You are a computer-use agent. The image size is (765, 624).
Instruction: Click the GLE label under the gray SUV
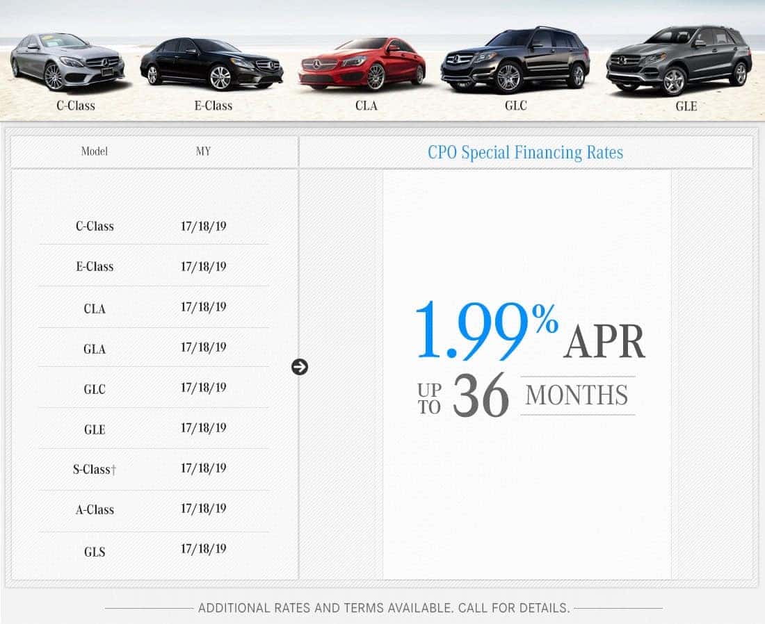[686, 106]
